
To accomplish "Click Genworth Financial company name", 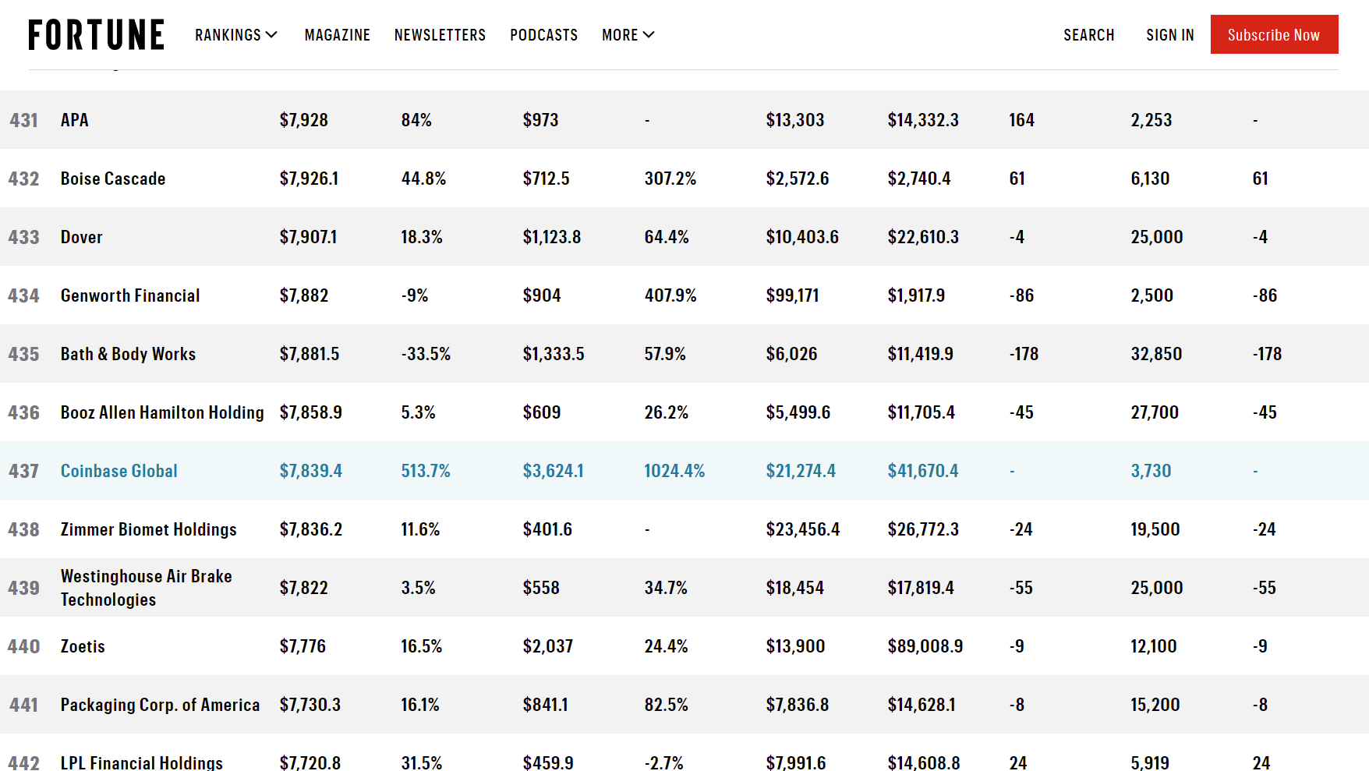I will (130, 295).
